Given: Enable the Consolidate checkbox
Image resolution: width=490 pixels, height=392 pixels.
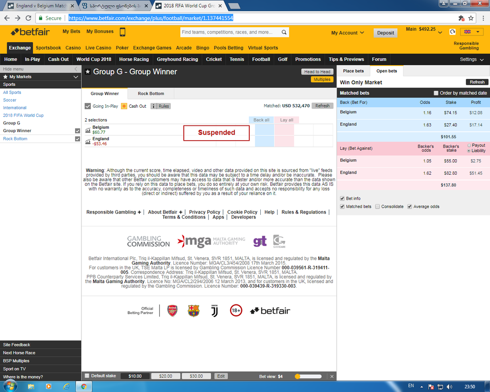Looking at the screenshot, I should click(378, 207).
